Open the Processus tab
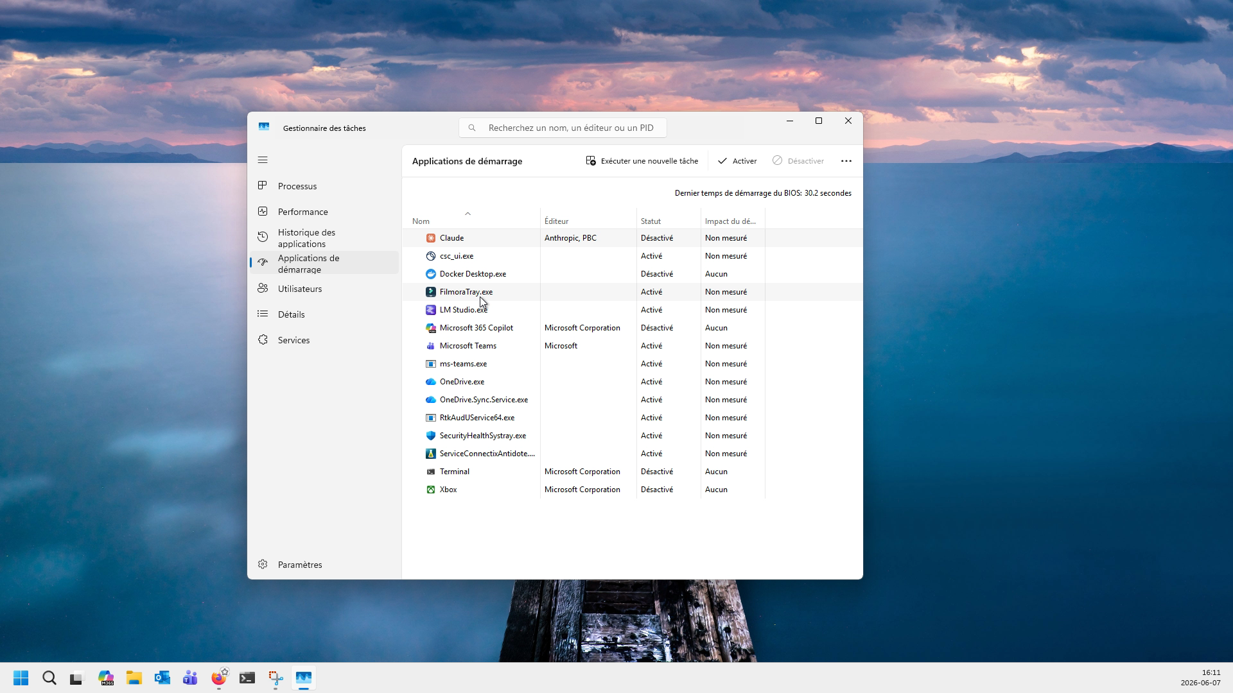The height and width of the screenshot is (693, 1233). click(324, 186)
